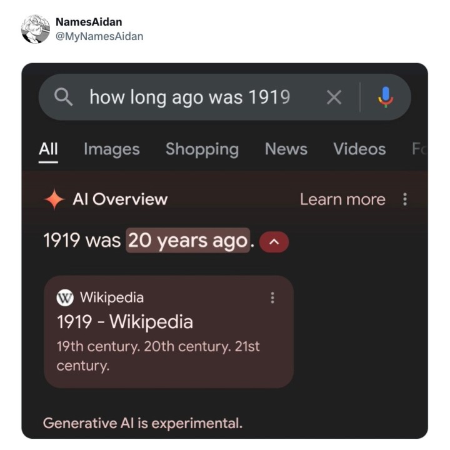Click the Learn more link
The height and width of the screenshot is (450, 450).
(x=342, y=199)
